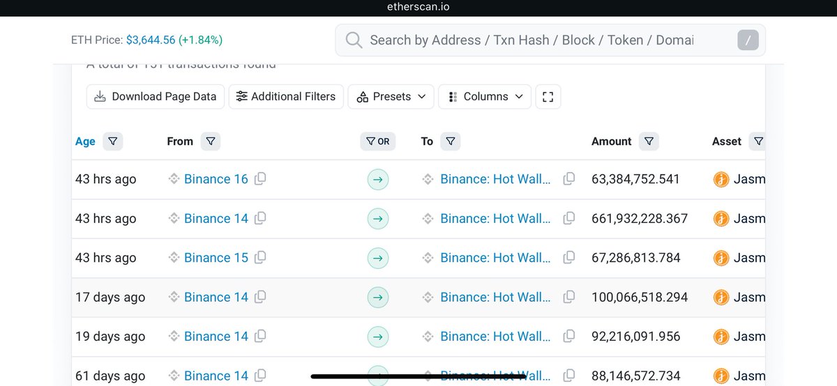Click the slash shortcut key badge
The image size is (837, 386).
pyautogui.click(x=748, y=40)
